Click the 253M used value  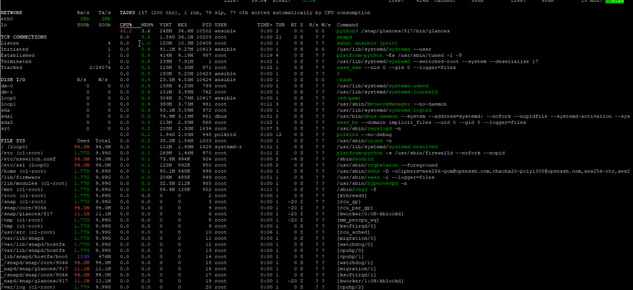(83, 256)
